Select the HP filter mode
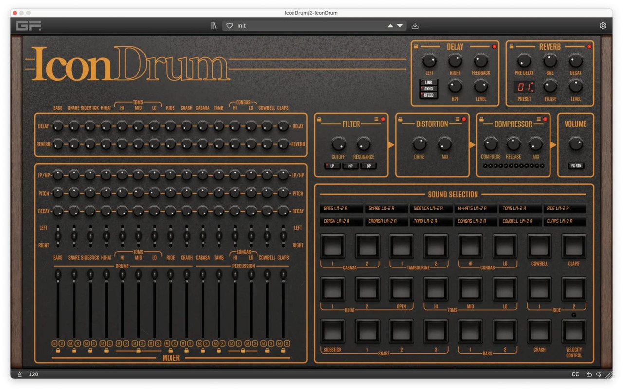Screen dimensions: 623x391 tap(350, 166)
